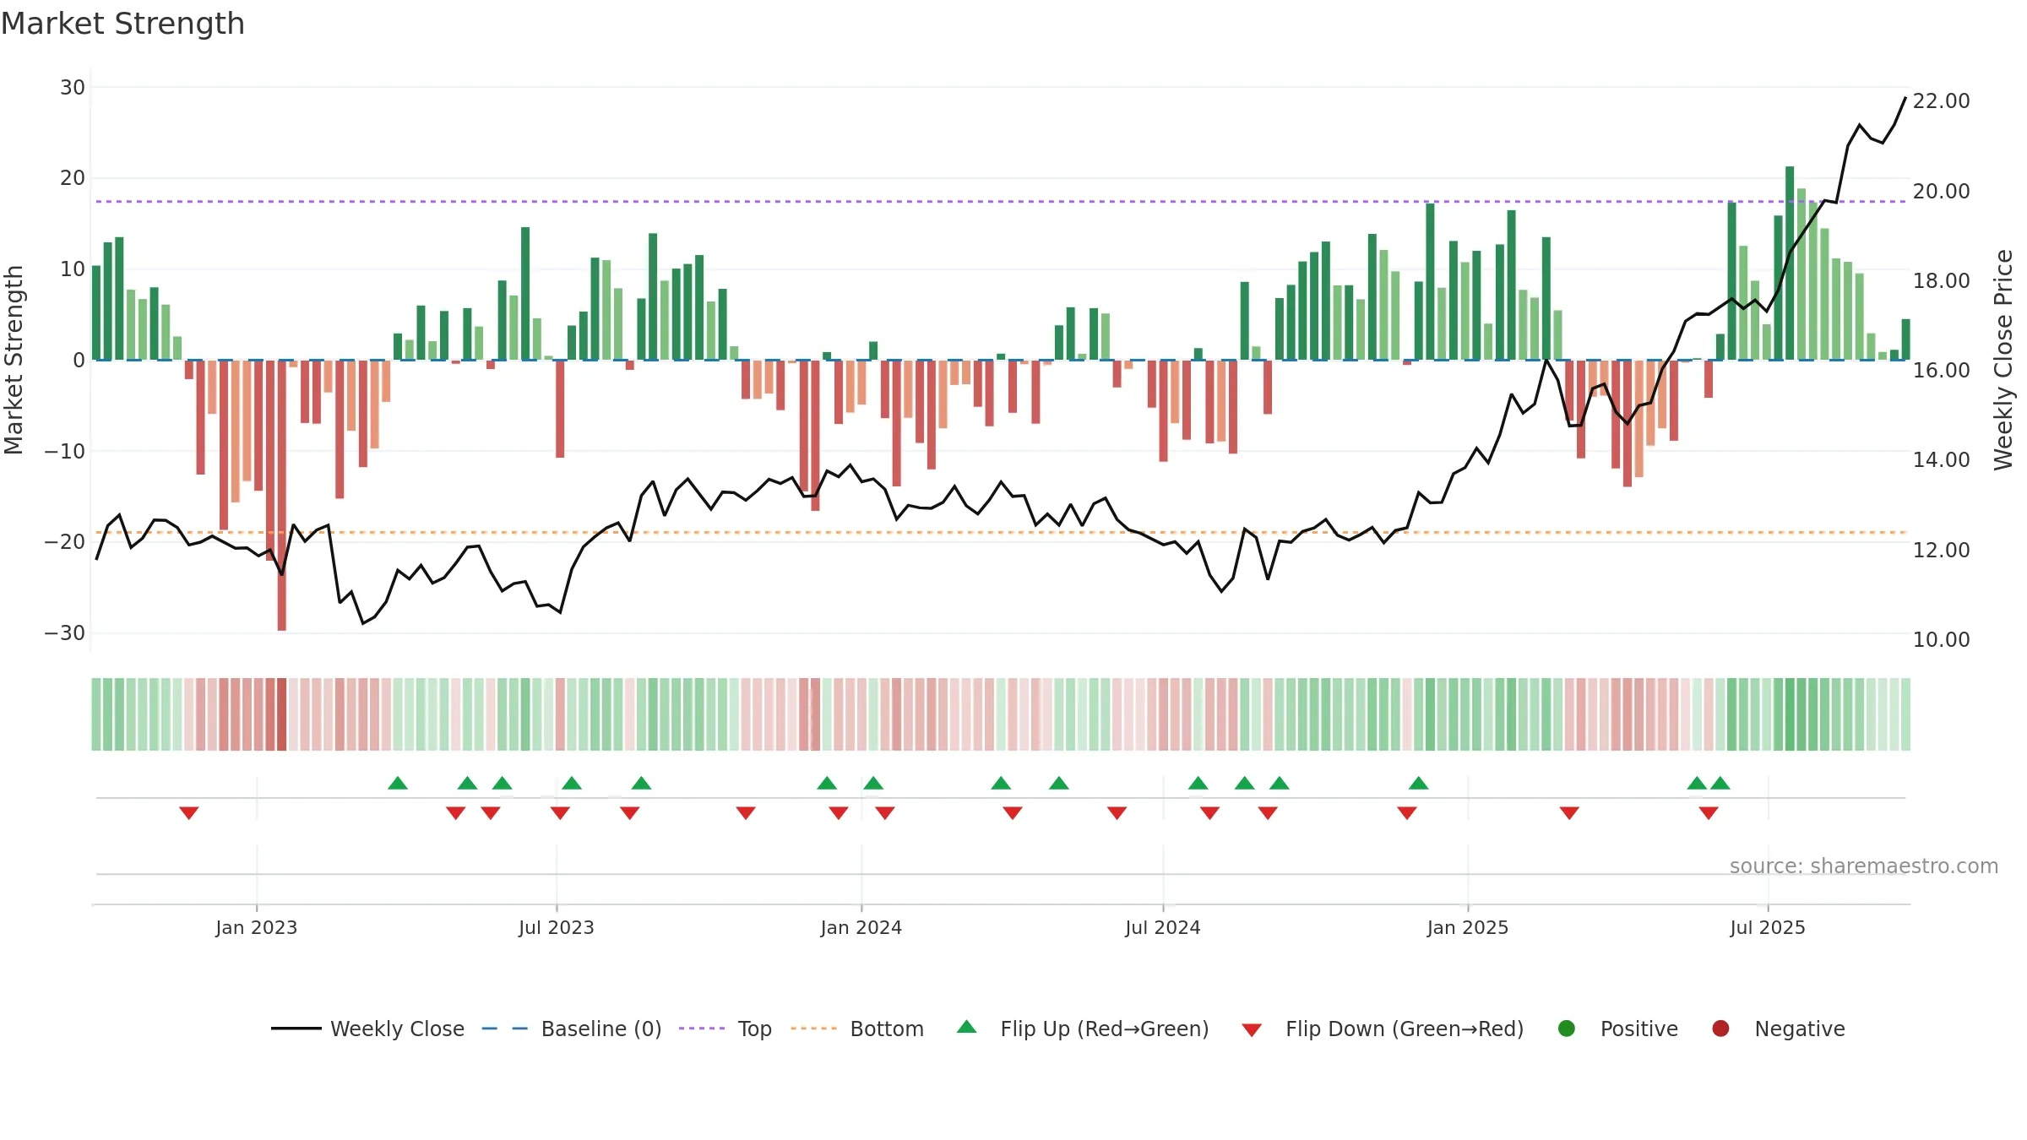Viewport: 2027px width, 1140px height.
Task: Toggle the Baseline (0) legend entry
Action: tap(572, 1029)
